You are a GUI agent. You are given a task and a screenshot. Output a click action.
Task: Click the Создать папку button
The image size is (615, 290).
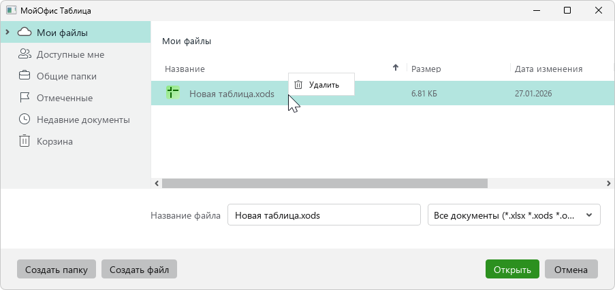pos(56,269)
